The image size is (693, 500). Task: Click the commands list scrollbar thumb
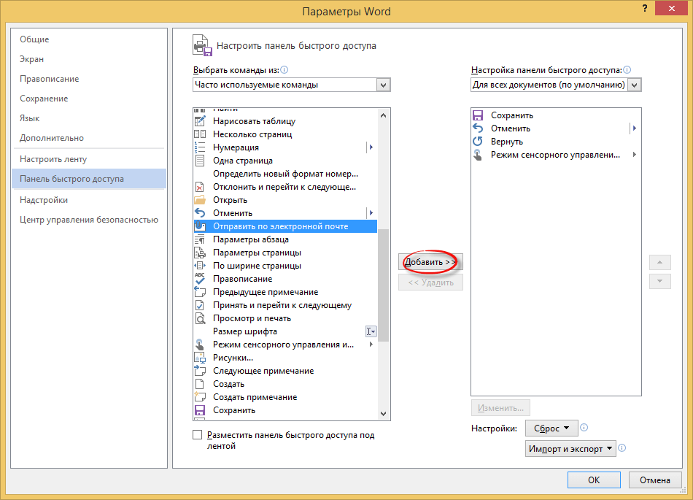click(383, 285)
